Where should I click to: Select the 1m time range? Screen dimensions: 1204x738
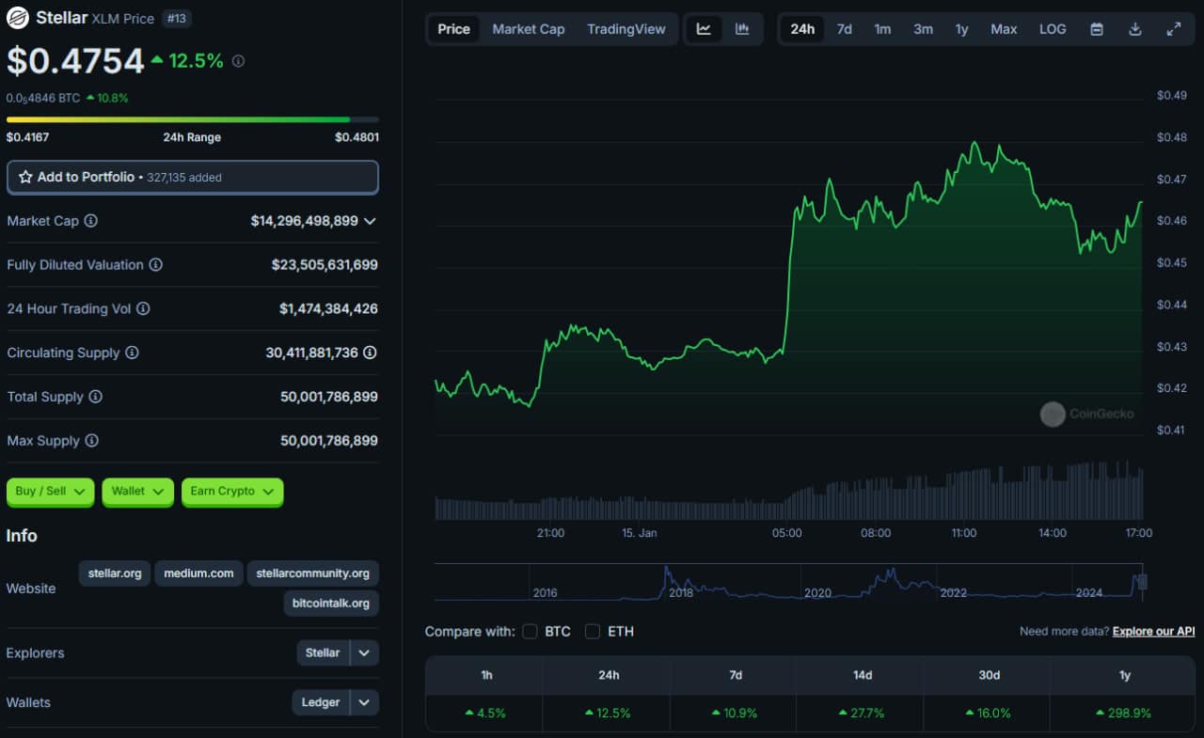[x=882, y=29]
